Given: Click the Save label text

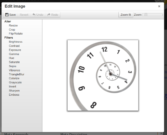Looking at the screenshot, I should 12,15.
